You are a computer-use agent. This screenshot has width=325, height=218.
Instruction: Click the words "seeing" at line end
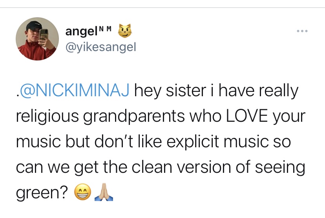coord(280,168)
